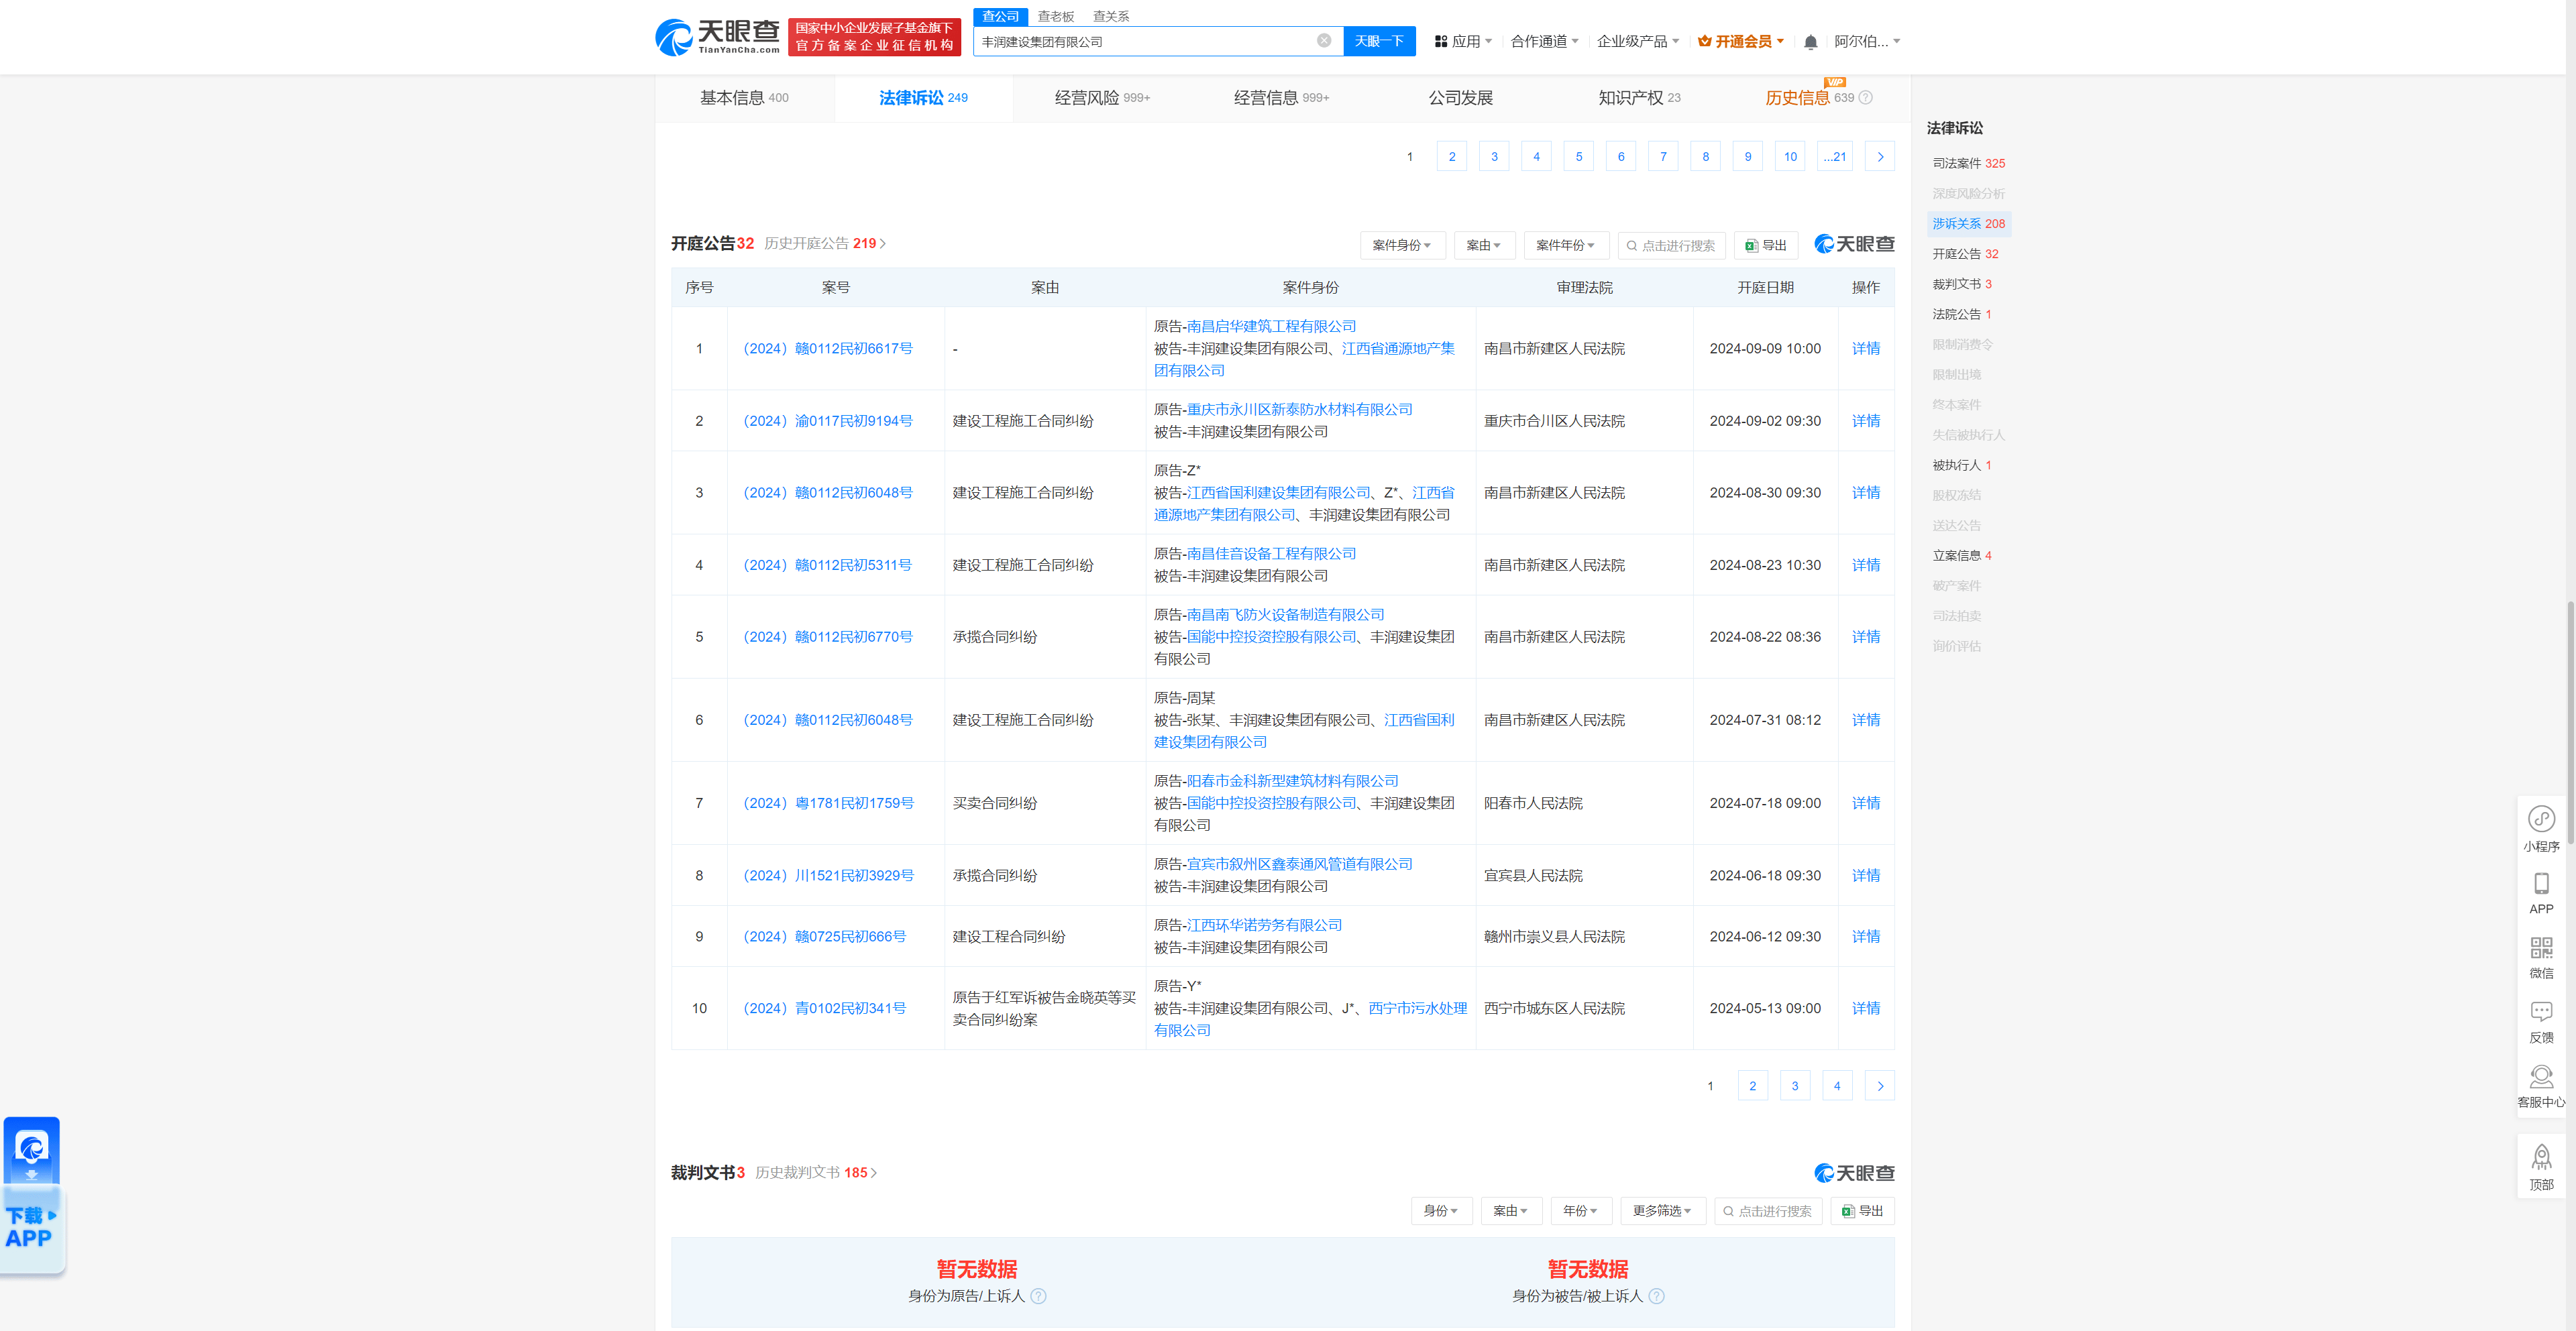Clear the search box with the X icon

1323,41
